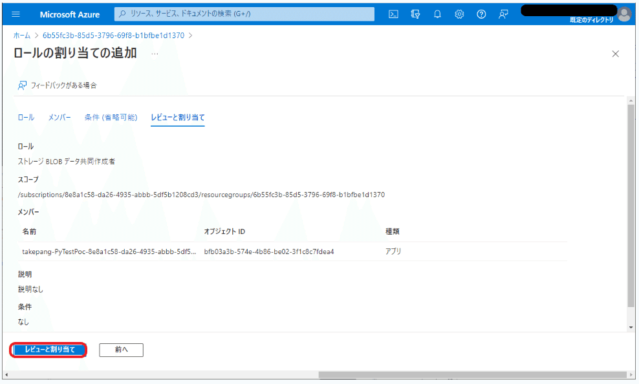Click the 種類 column header

click(x=393, y=231)
